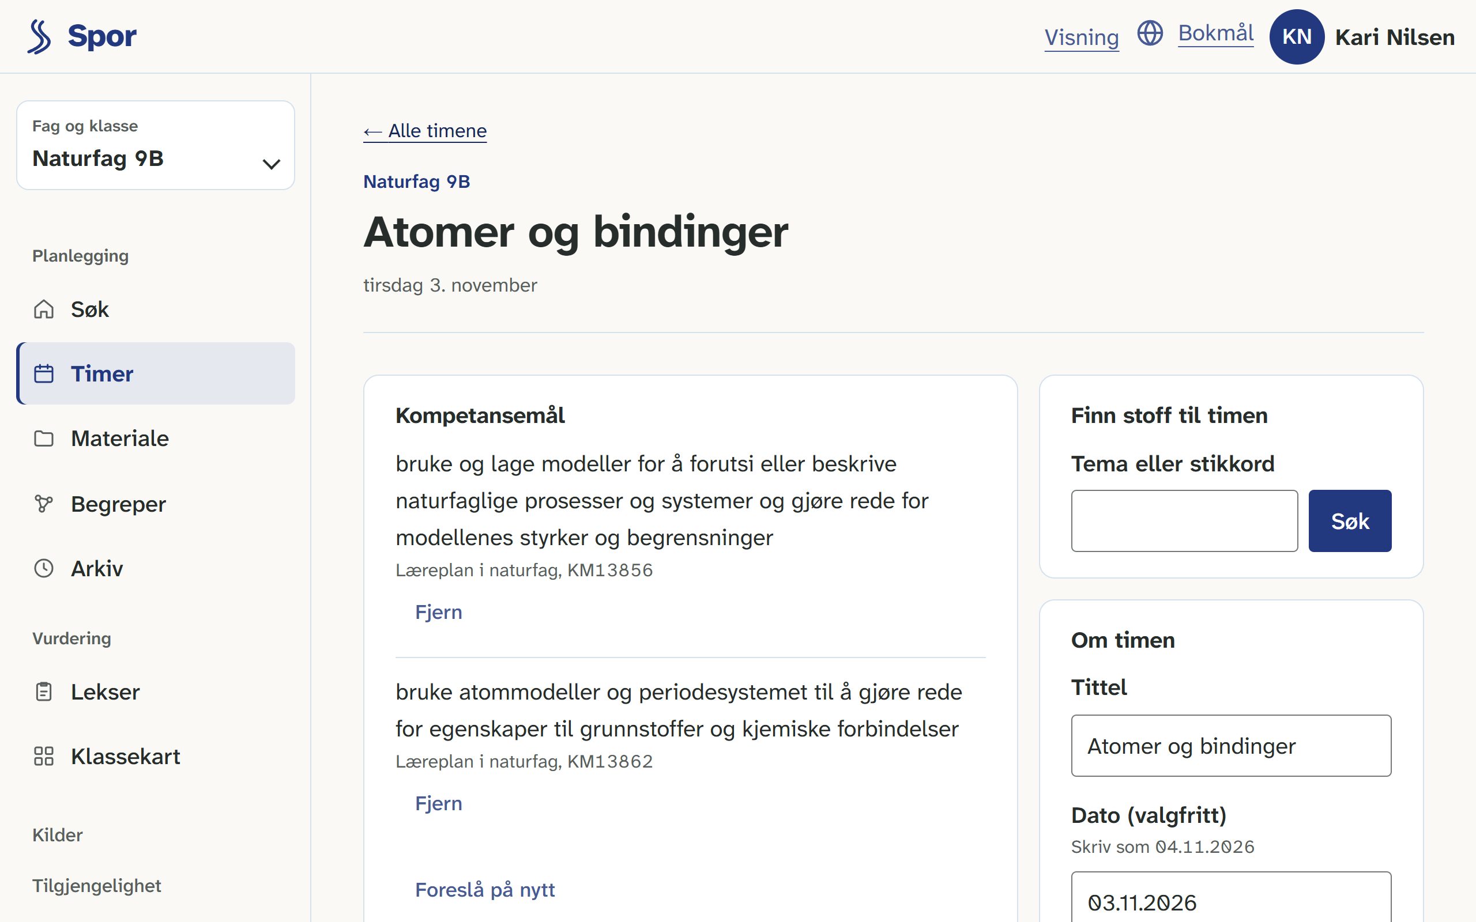The height and width of the screenshot is (922, 1476).
Task: Click the clock icon beside Arkiv
Action: tap(44, 568)
